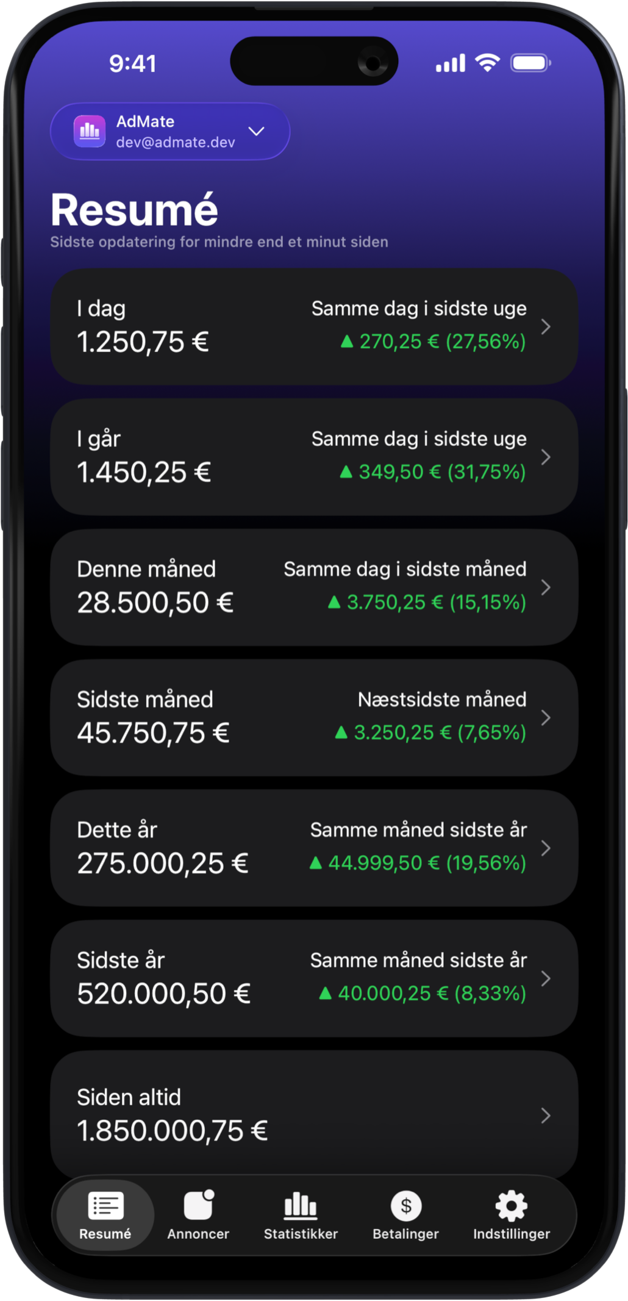Expand the AdMate account dropdown chevron
This screenshot has width=628, height=1301.
(x=257, y=131)
